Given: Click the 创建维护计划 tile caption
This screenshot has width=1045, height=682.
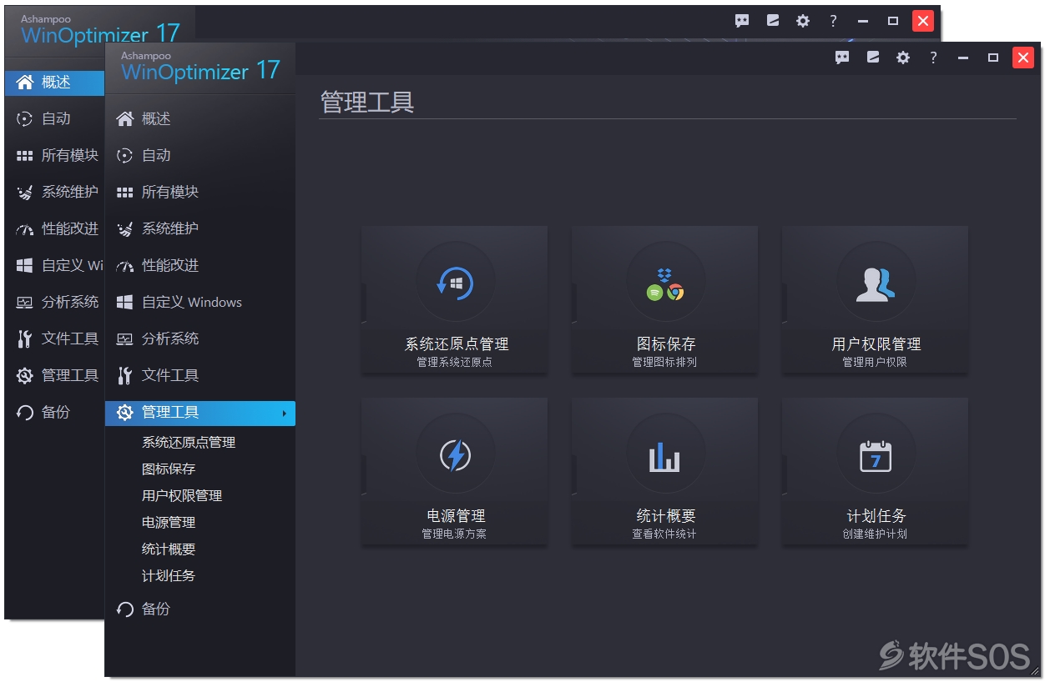Looking at the screenshot, I should (x=875, y=534).
